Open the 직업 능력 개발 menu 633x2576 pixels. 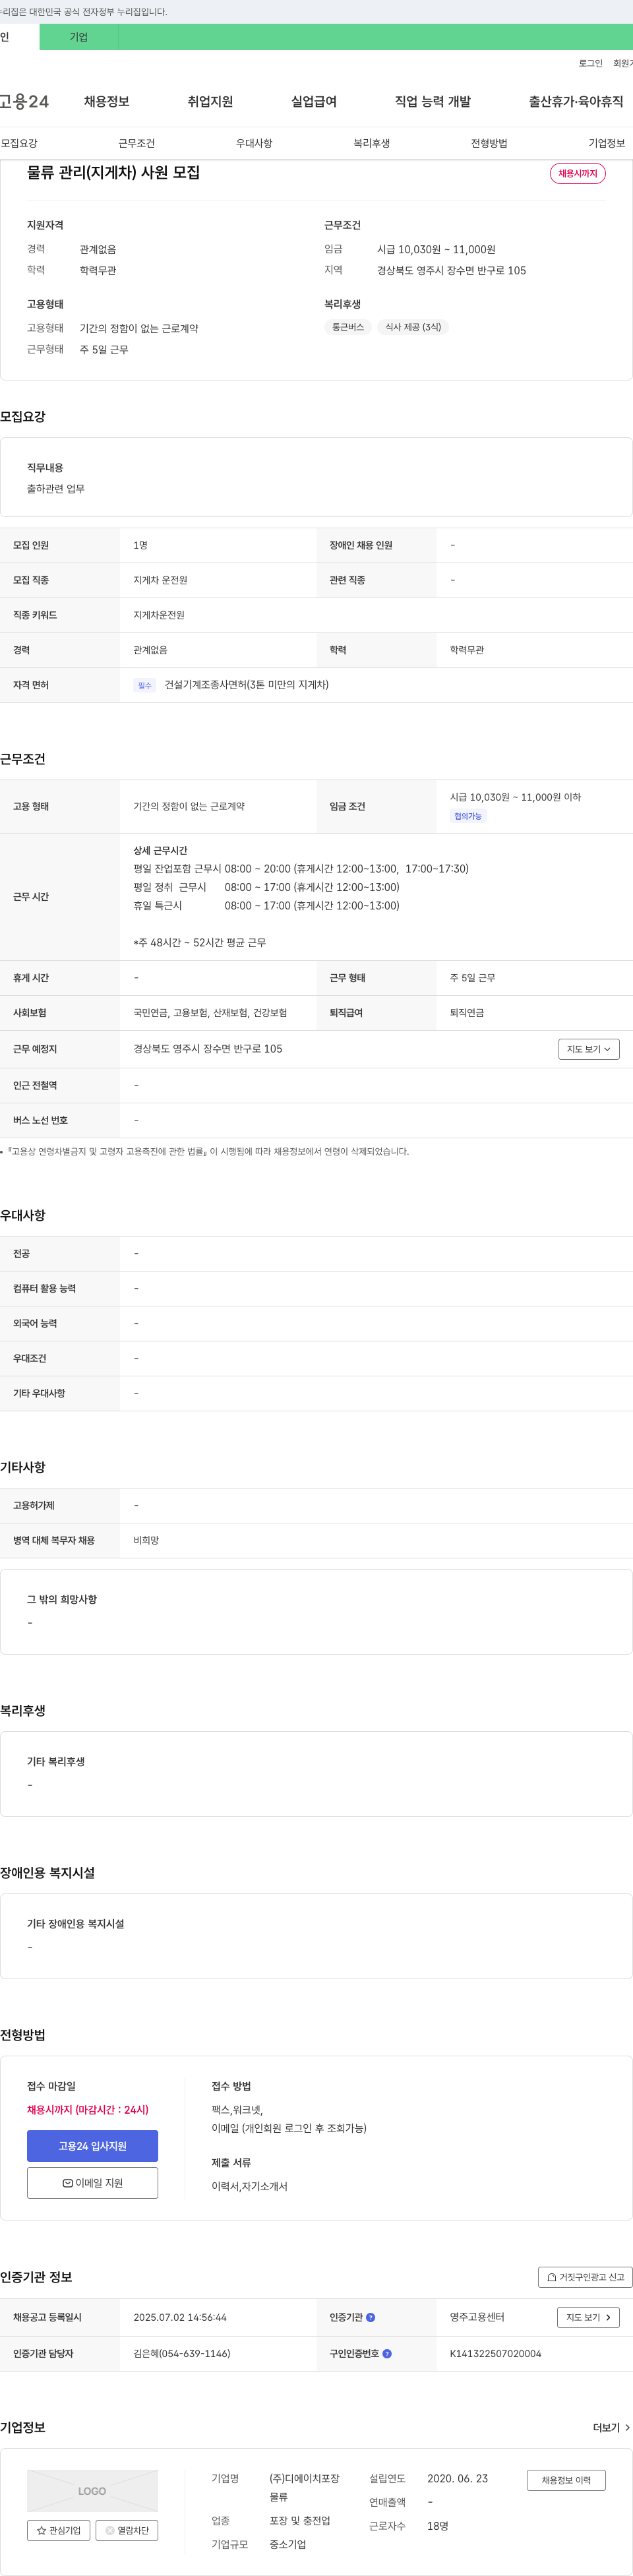(432, 102)
